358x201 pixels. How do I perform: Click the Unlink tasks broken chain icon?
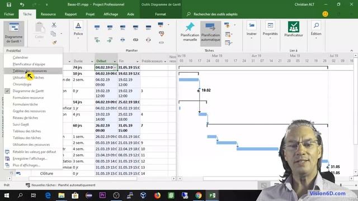click(x=148, y=40)
